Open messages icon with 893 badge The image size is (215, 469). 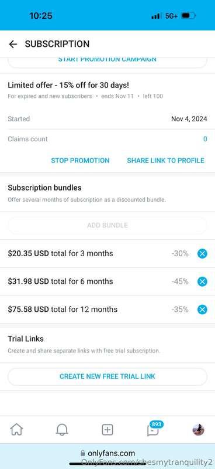click(x=154, y=429)
